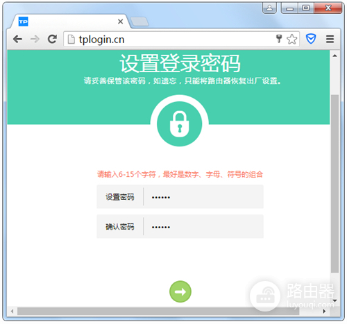Screen dimensions: 347x324
Task: Click the user profile button in title bar
Action: tap(269, 8)
